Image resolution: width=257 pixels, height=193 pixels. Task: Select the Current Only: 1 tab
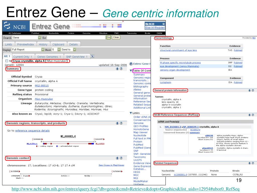23,57
